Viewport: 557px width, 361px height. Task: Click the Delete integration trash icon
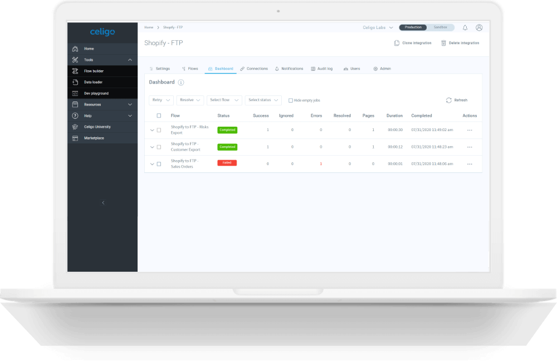point(443,43)
